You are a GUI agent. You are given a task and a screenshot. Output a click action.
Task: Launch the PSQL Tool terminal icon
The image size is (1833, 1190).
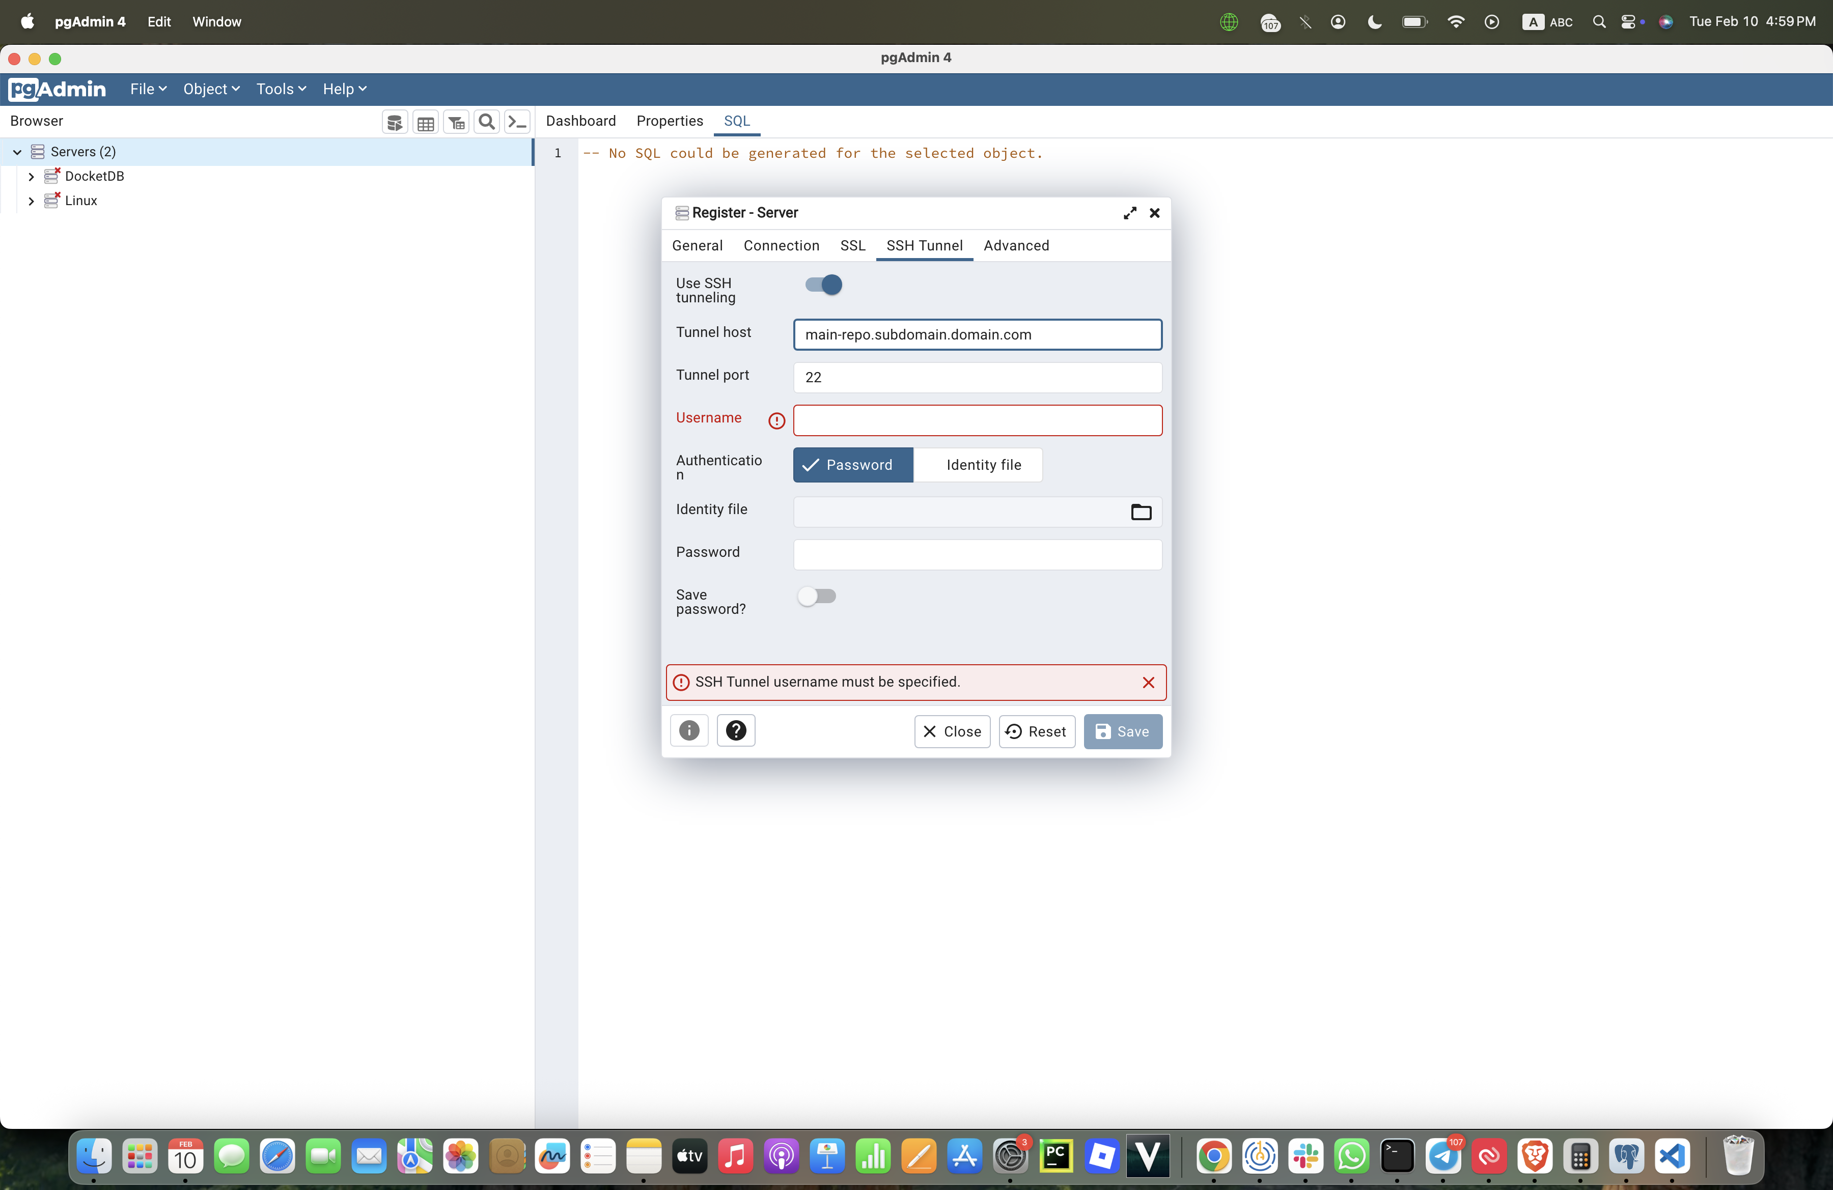pyautogui.click(x=517, y=122)
